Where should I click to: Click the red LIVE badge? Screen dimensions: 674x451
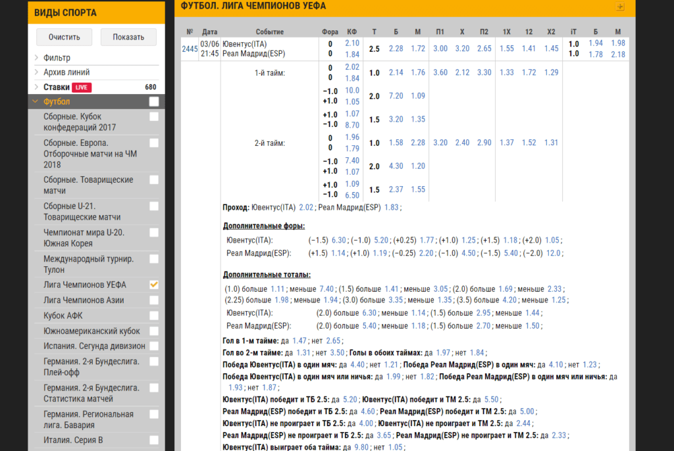(x=82, y=87)
